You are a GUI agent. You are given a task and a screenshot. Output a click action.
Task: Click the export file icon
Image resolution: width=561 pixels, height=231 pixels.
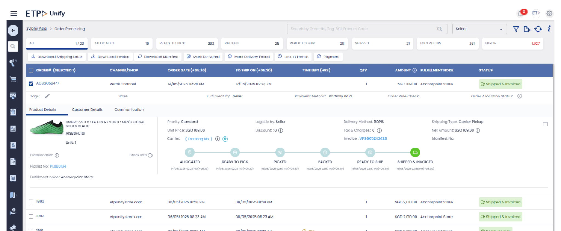[x=527, y=29]
